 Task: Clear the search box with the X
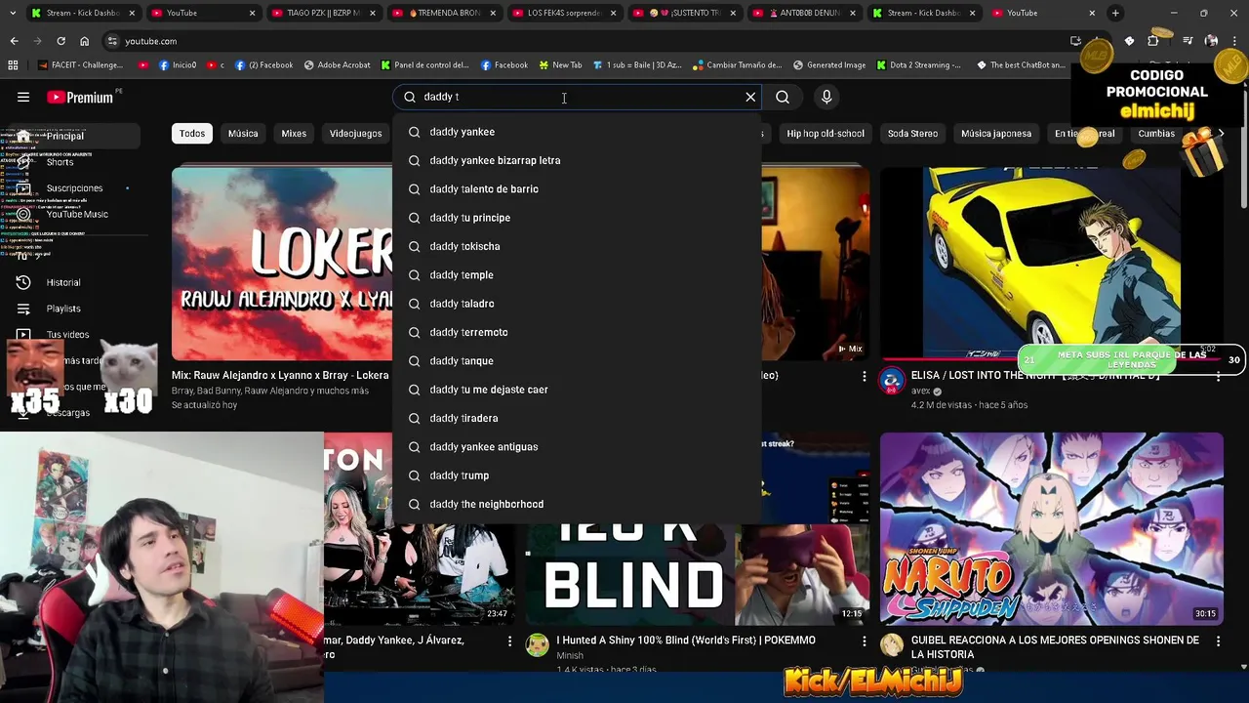[750, 97]
